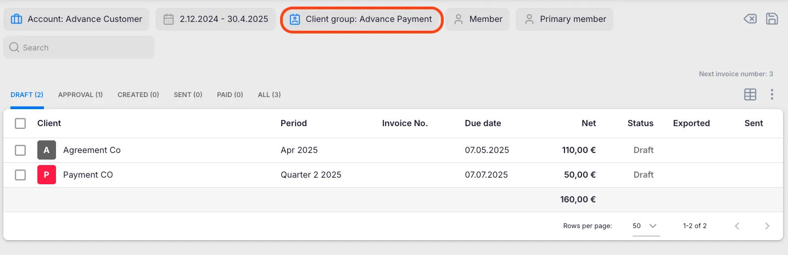Screen dimensions: 788x255
Task: Click the red Payment CO avatar
Action: click(46, 175)
